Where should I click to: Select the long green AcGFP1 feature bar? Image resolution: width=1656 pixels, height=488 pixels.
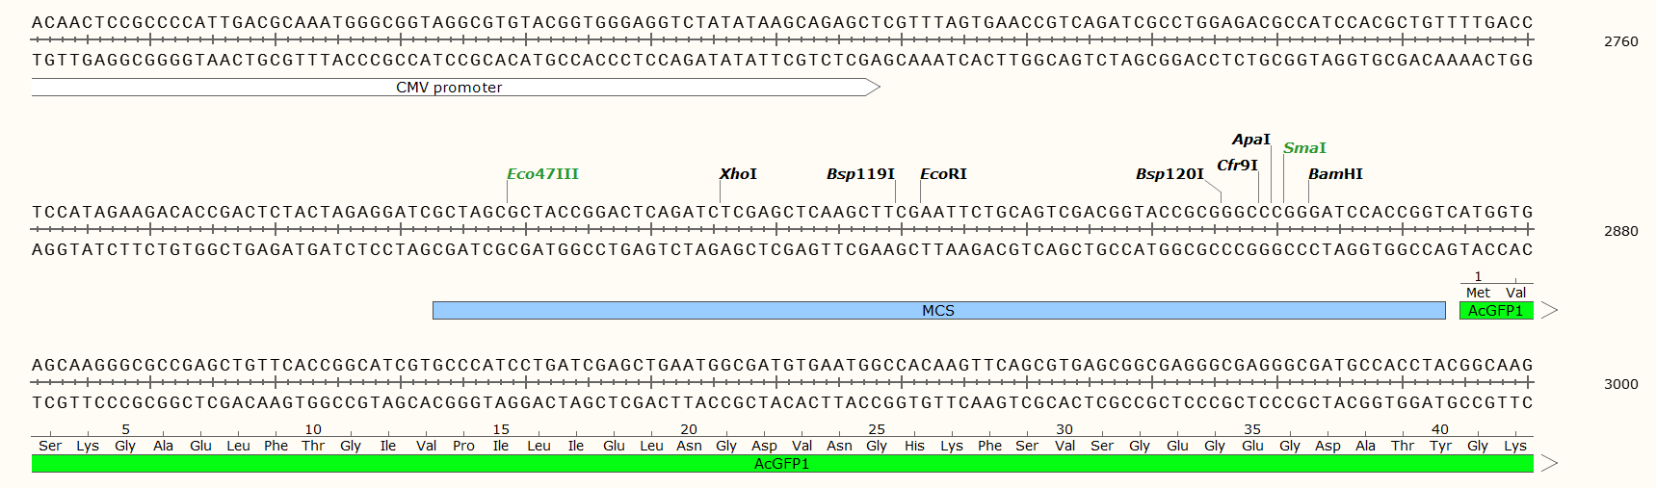(781, 464)
